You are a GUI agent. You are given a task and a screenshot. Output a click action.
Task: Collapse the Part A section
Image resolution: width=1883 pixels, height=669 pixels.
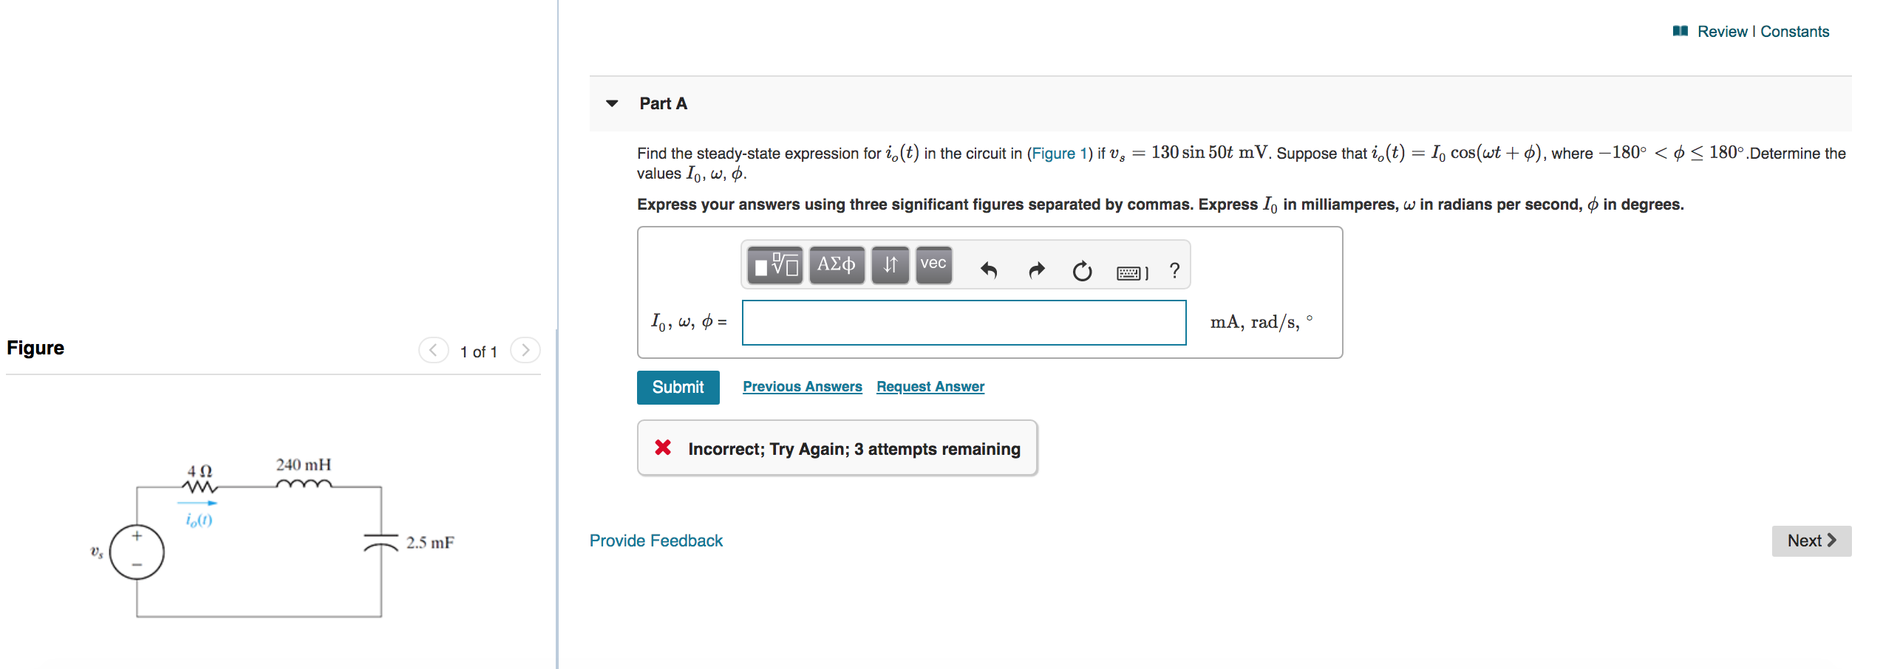612,103
